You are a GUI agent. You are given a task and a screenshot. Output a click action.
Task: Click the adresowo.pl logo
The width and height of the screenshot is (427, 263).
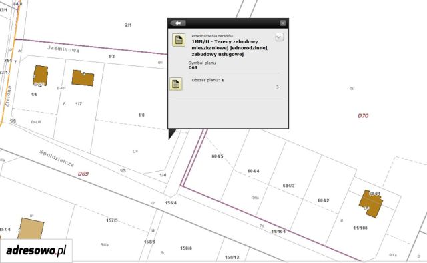tap(36, 250)
